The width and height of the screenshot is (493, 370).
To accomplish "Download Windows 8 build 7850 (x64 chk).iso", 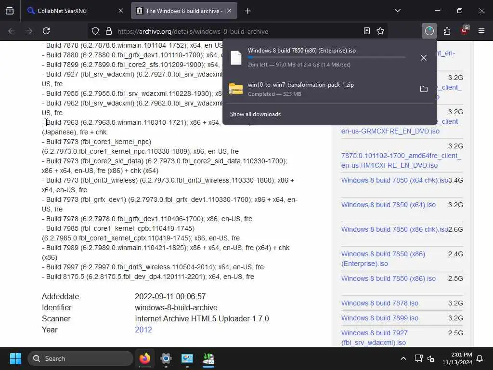I will tap(395, 180).
